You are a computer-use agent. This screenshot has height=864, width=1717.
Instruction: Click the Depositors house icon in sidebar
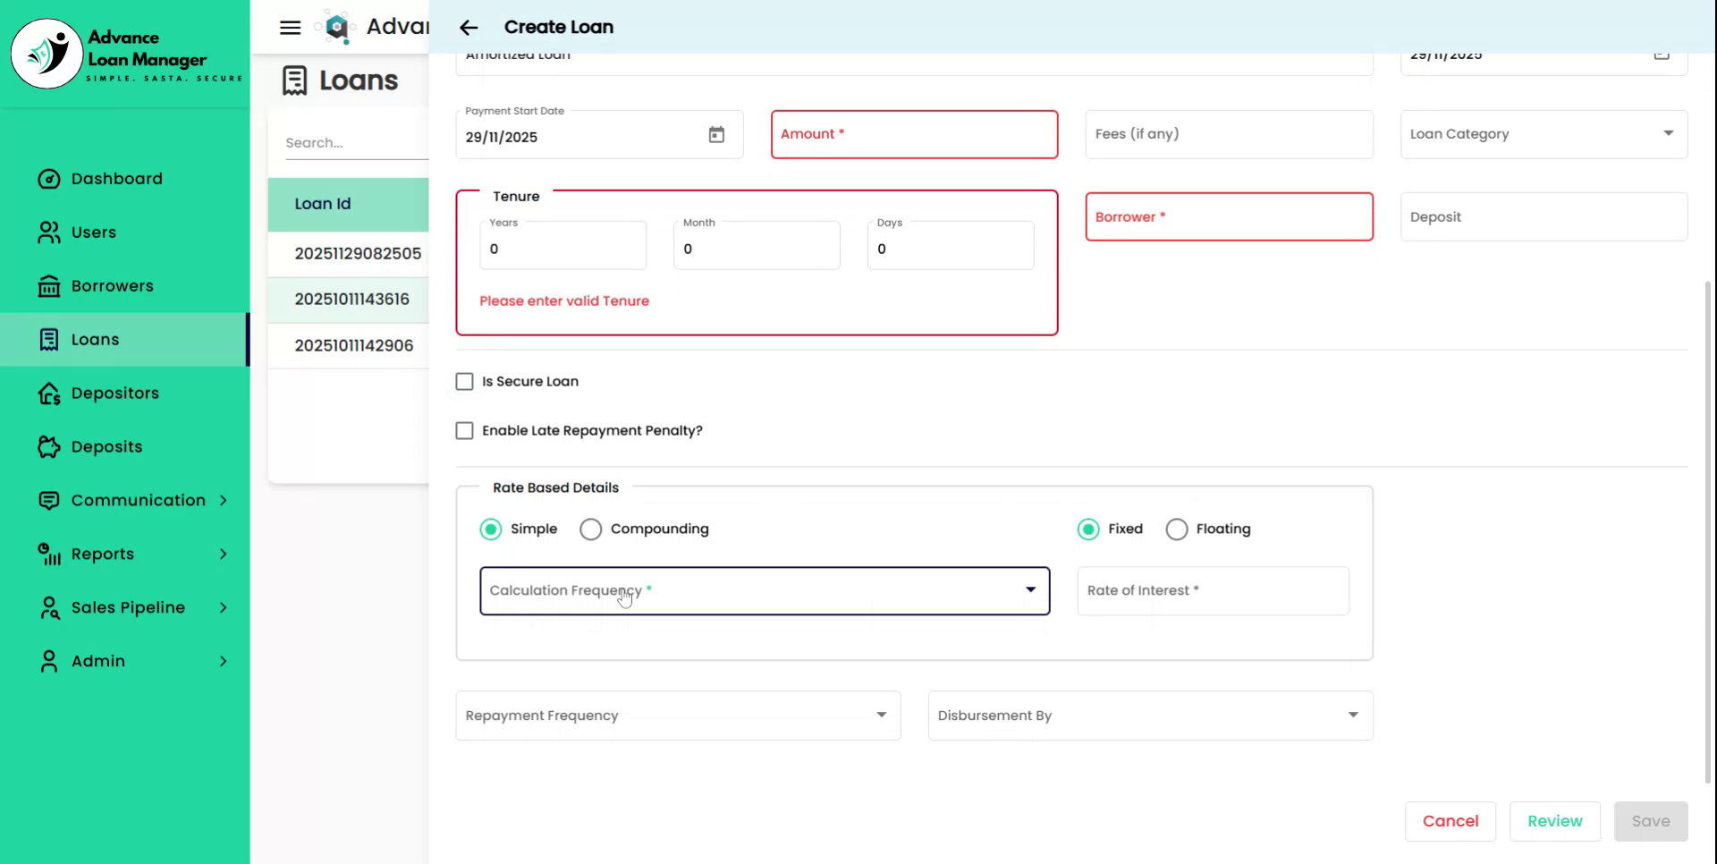click(x=49, y=394)
